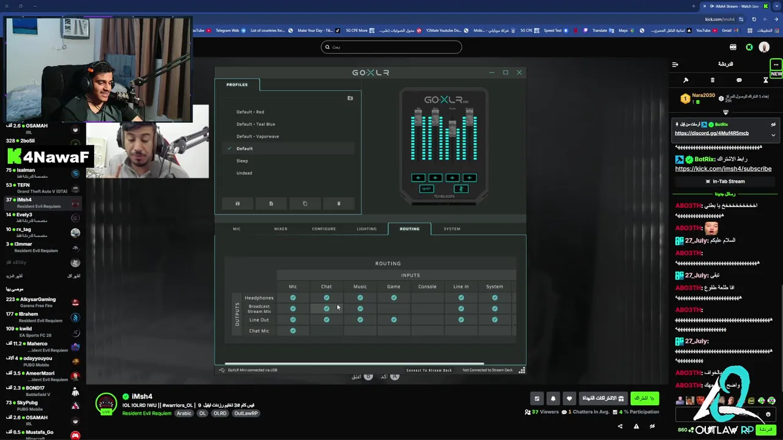This screenshot has height=440, width=783.
Task: Click the Kick search field
Action: [x=391, y=47]
